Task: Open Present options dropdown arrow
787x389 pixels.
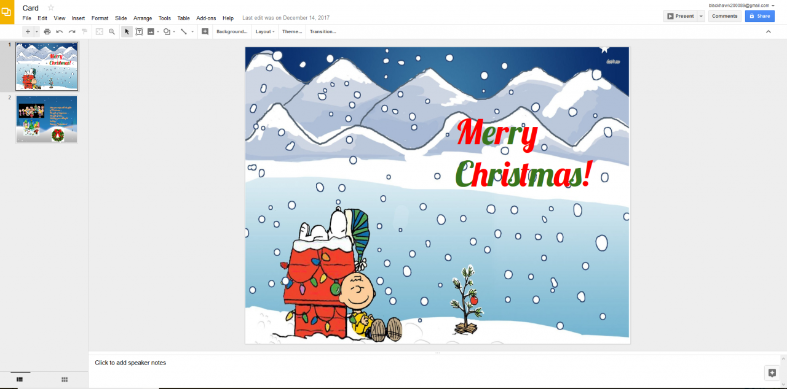Action: pyautogui.click(x=701, y=16)
